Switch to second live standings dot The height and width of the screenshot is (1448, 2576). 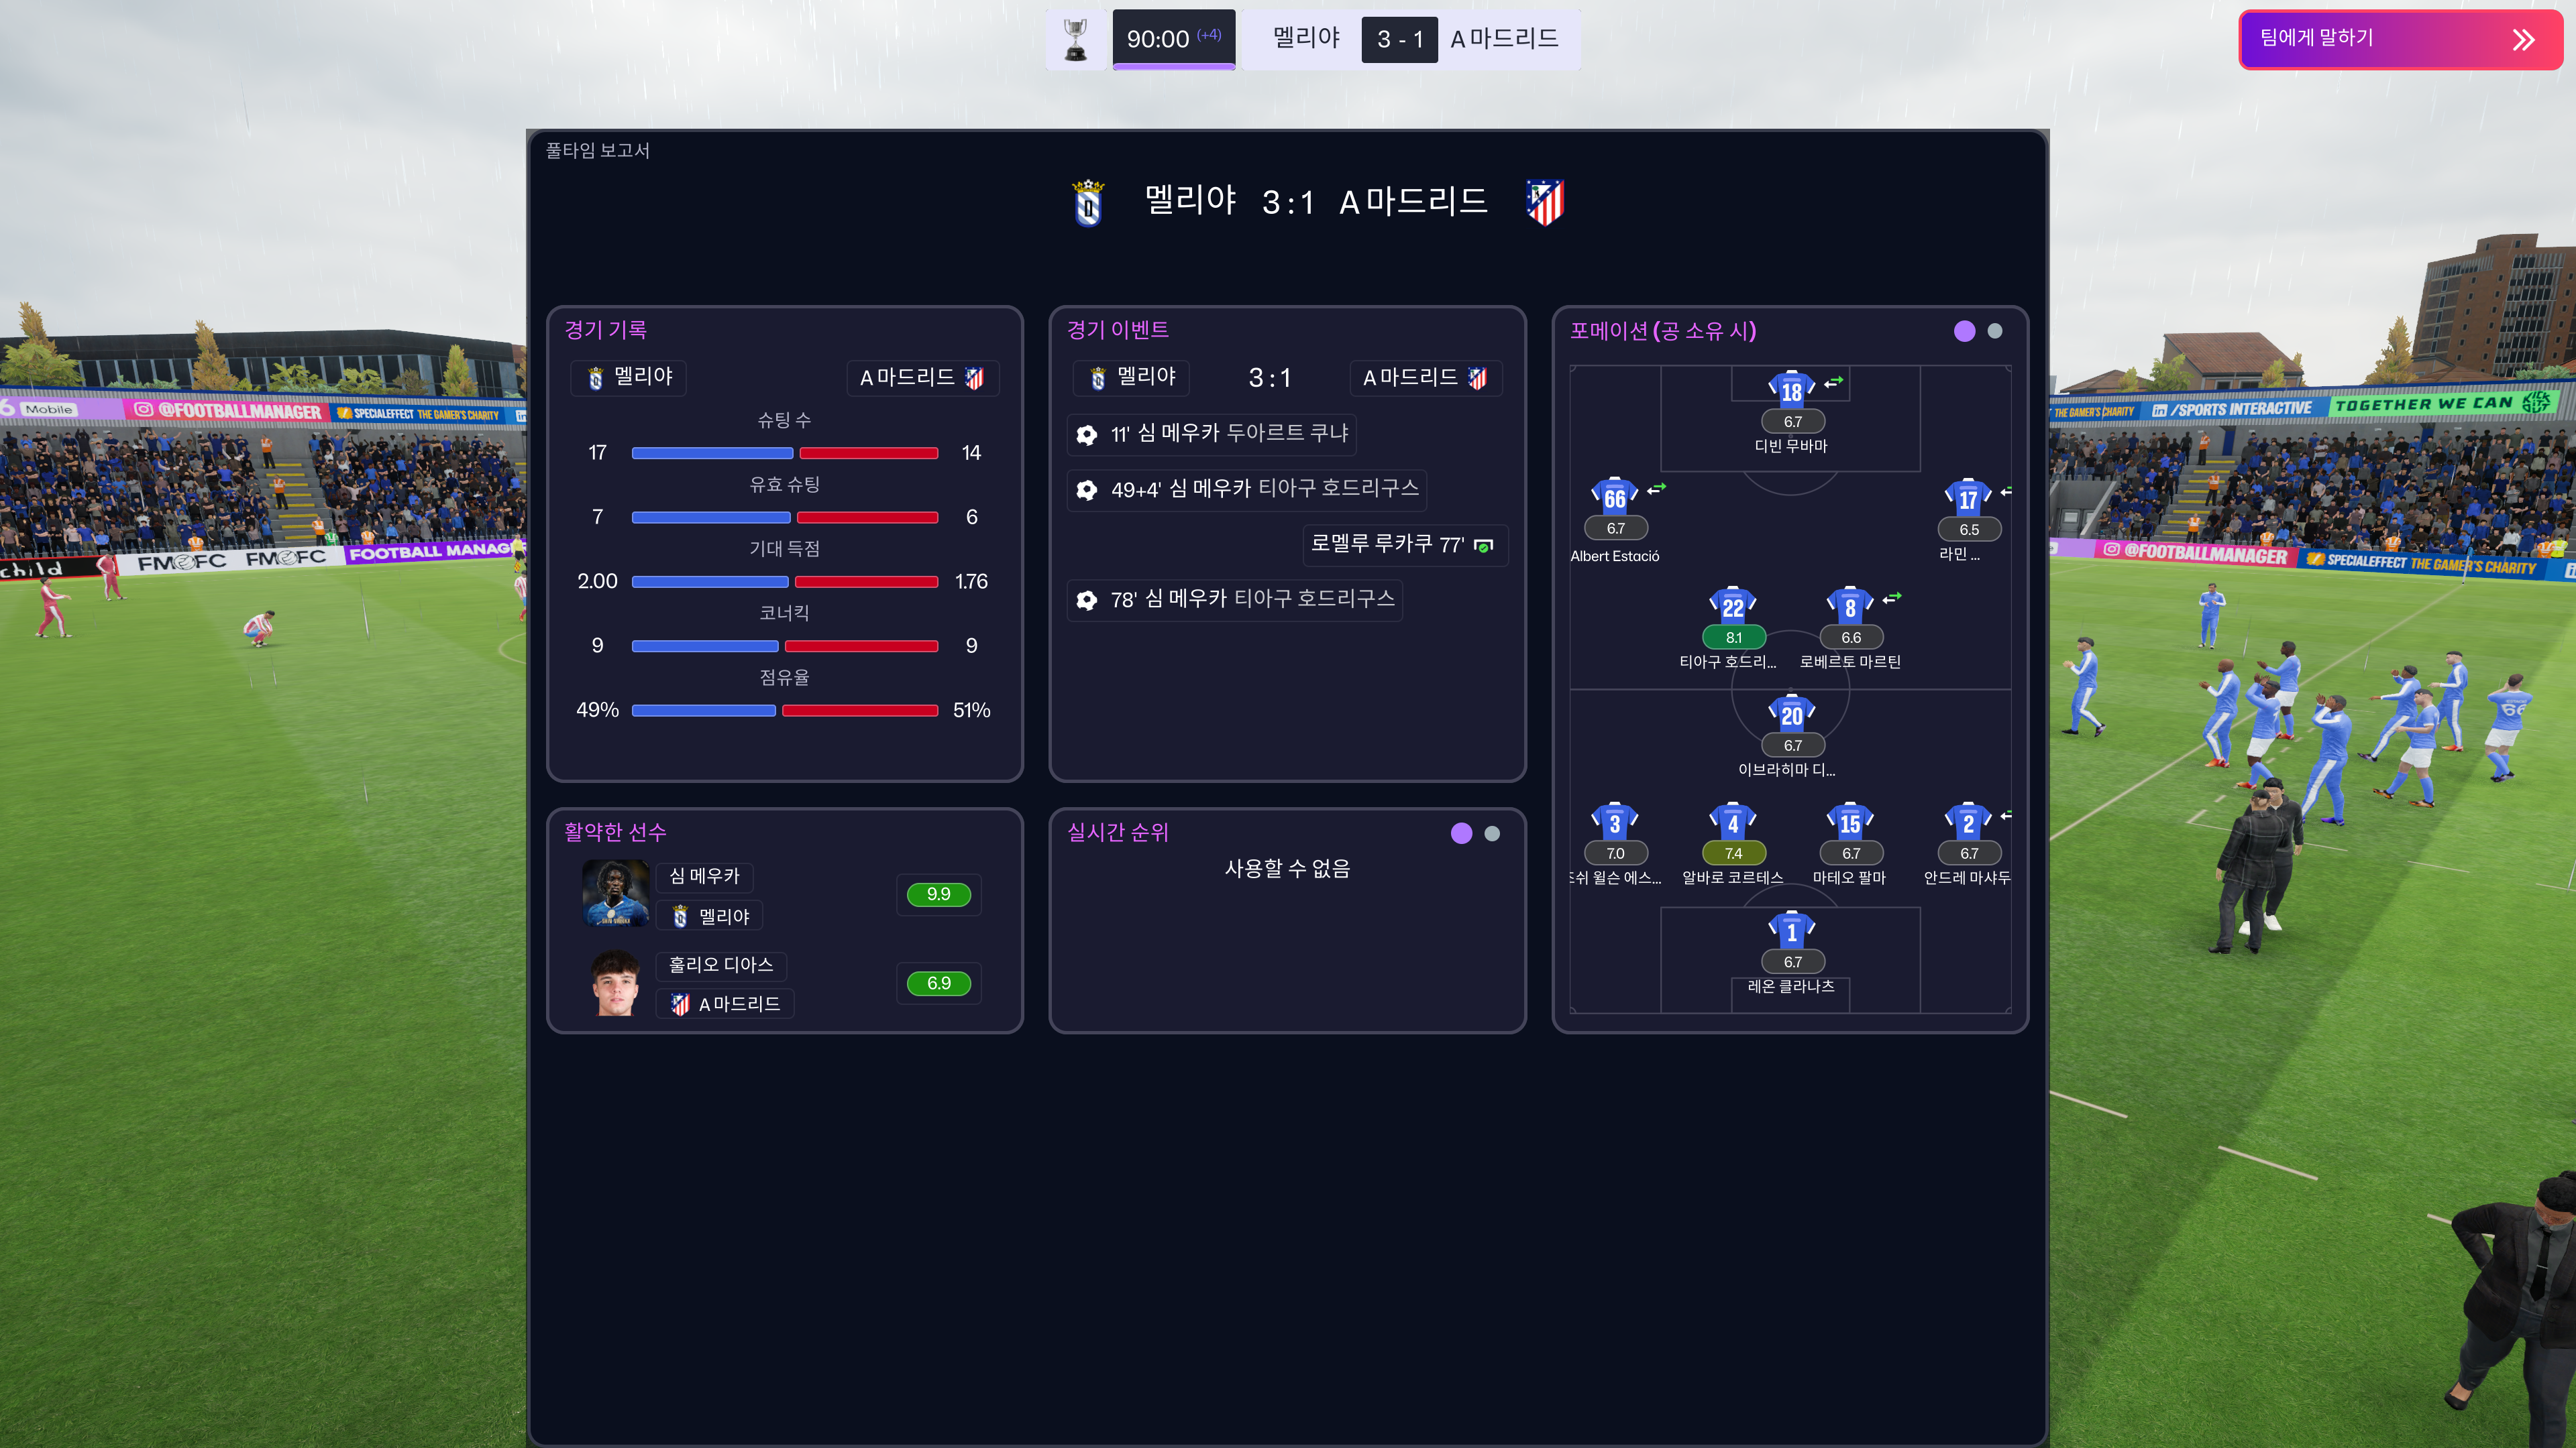[x=1492, y=833]
